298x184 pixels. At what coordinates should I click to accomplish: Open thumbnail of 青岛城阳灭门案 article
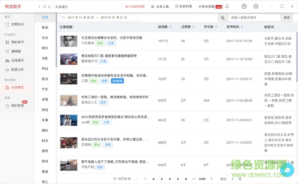point(69,59)
